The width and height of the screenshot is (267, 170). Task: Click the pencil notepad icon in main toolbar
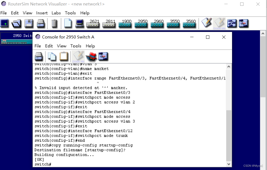tap(207, 23)
